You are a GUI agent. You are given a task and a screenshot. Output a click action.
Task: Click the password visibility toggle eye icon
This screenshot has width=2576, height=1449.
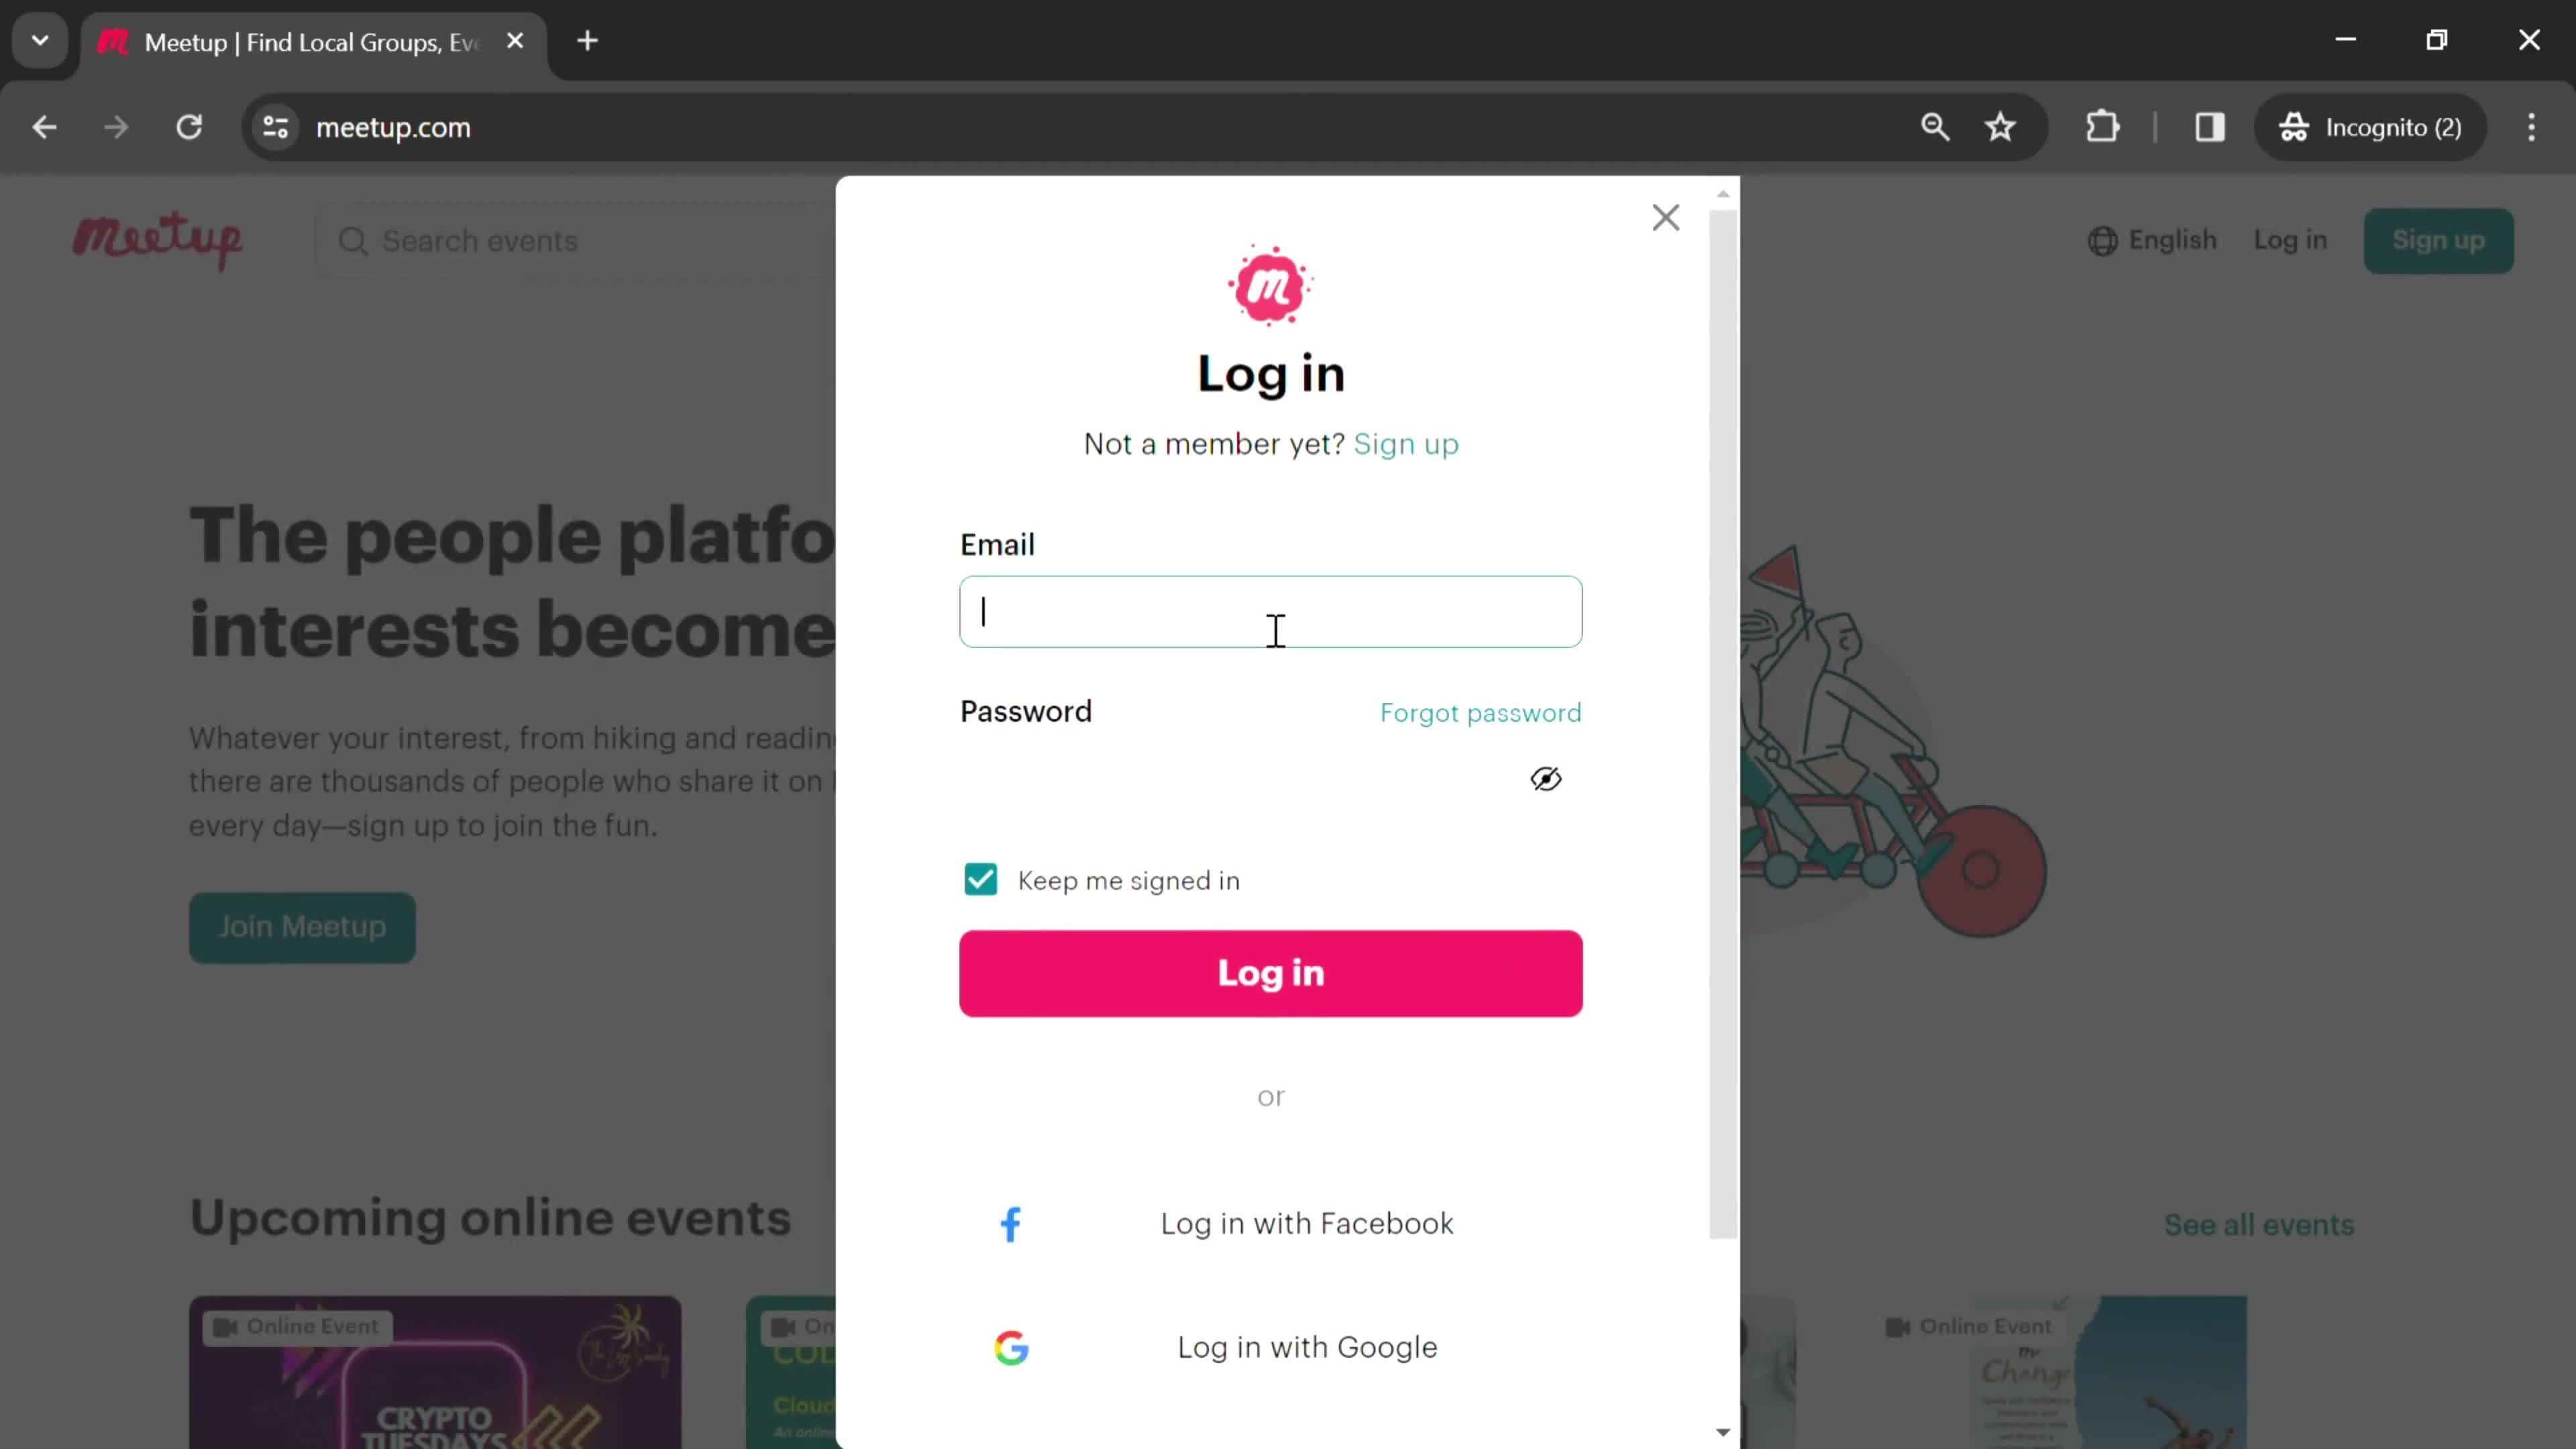1543,778
